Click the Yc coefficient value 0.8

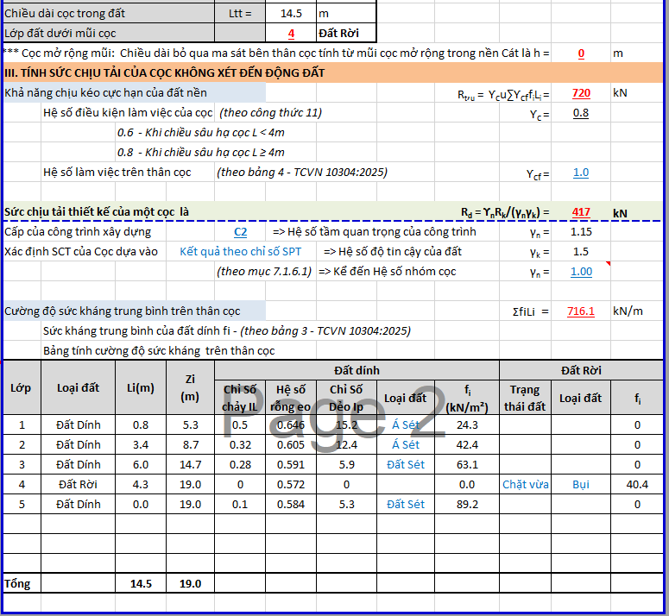[581, 113]
